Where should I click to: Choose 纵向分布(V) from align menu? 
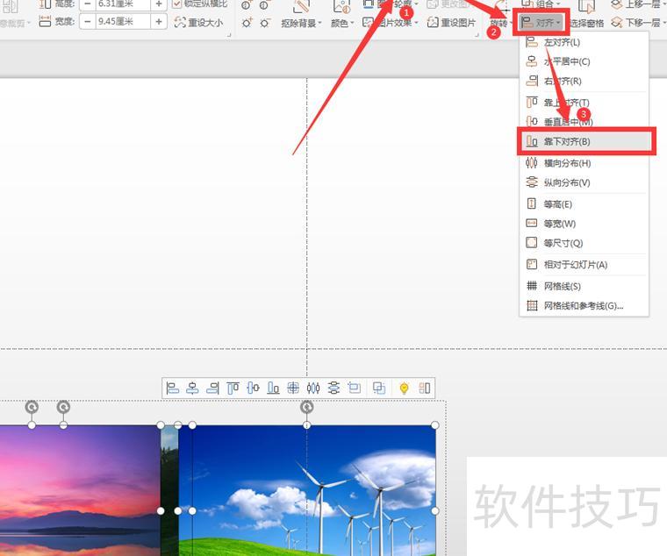pos(584,182)
